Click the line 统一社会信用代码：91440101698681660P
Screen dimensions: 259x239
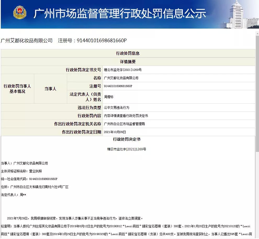click(29, 179)
